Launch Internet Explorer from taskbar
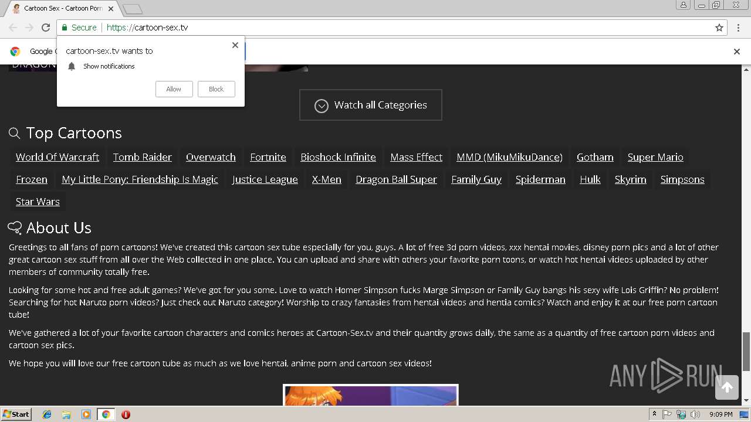The image size is (751, 422). click(x=47, y=414)
